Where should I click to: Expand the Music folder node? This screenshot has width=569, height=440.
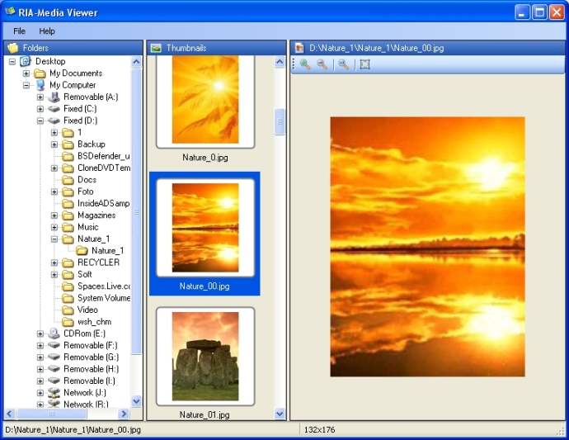[54, 227]
